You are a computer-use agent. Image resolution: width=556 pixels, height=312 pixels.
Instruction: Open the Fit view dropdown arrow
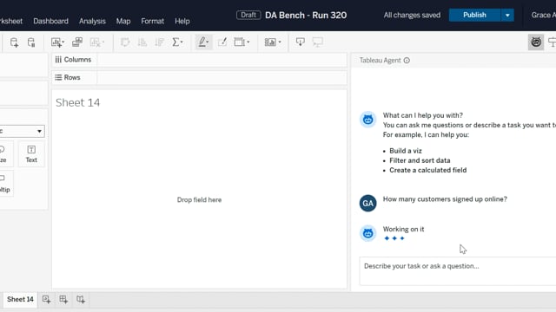(x=248, y=42)
